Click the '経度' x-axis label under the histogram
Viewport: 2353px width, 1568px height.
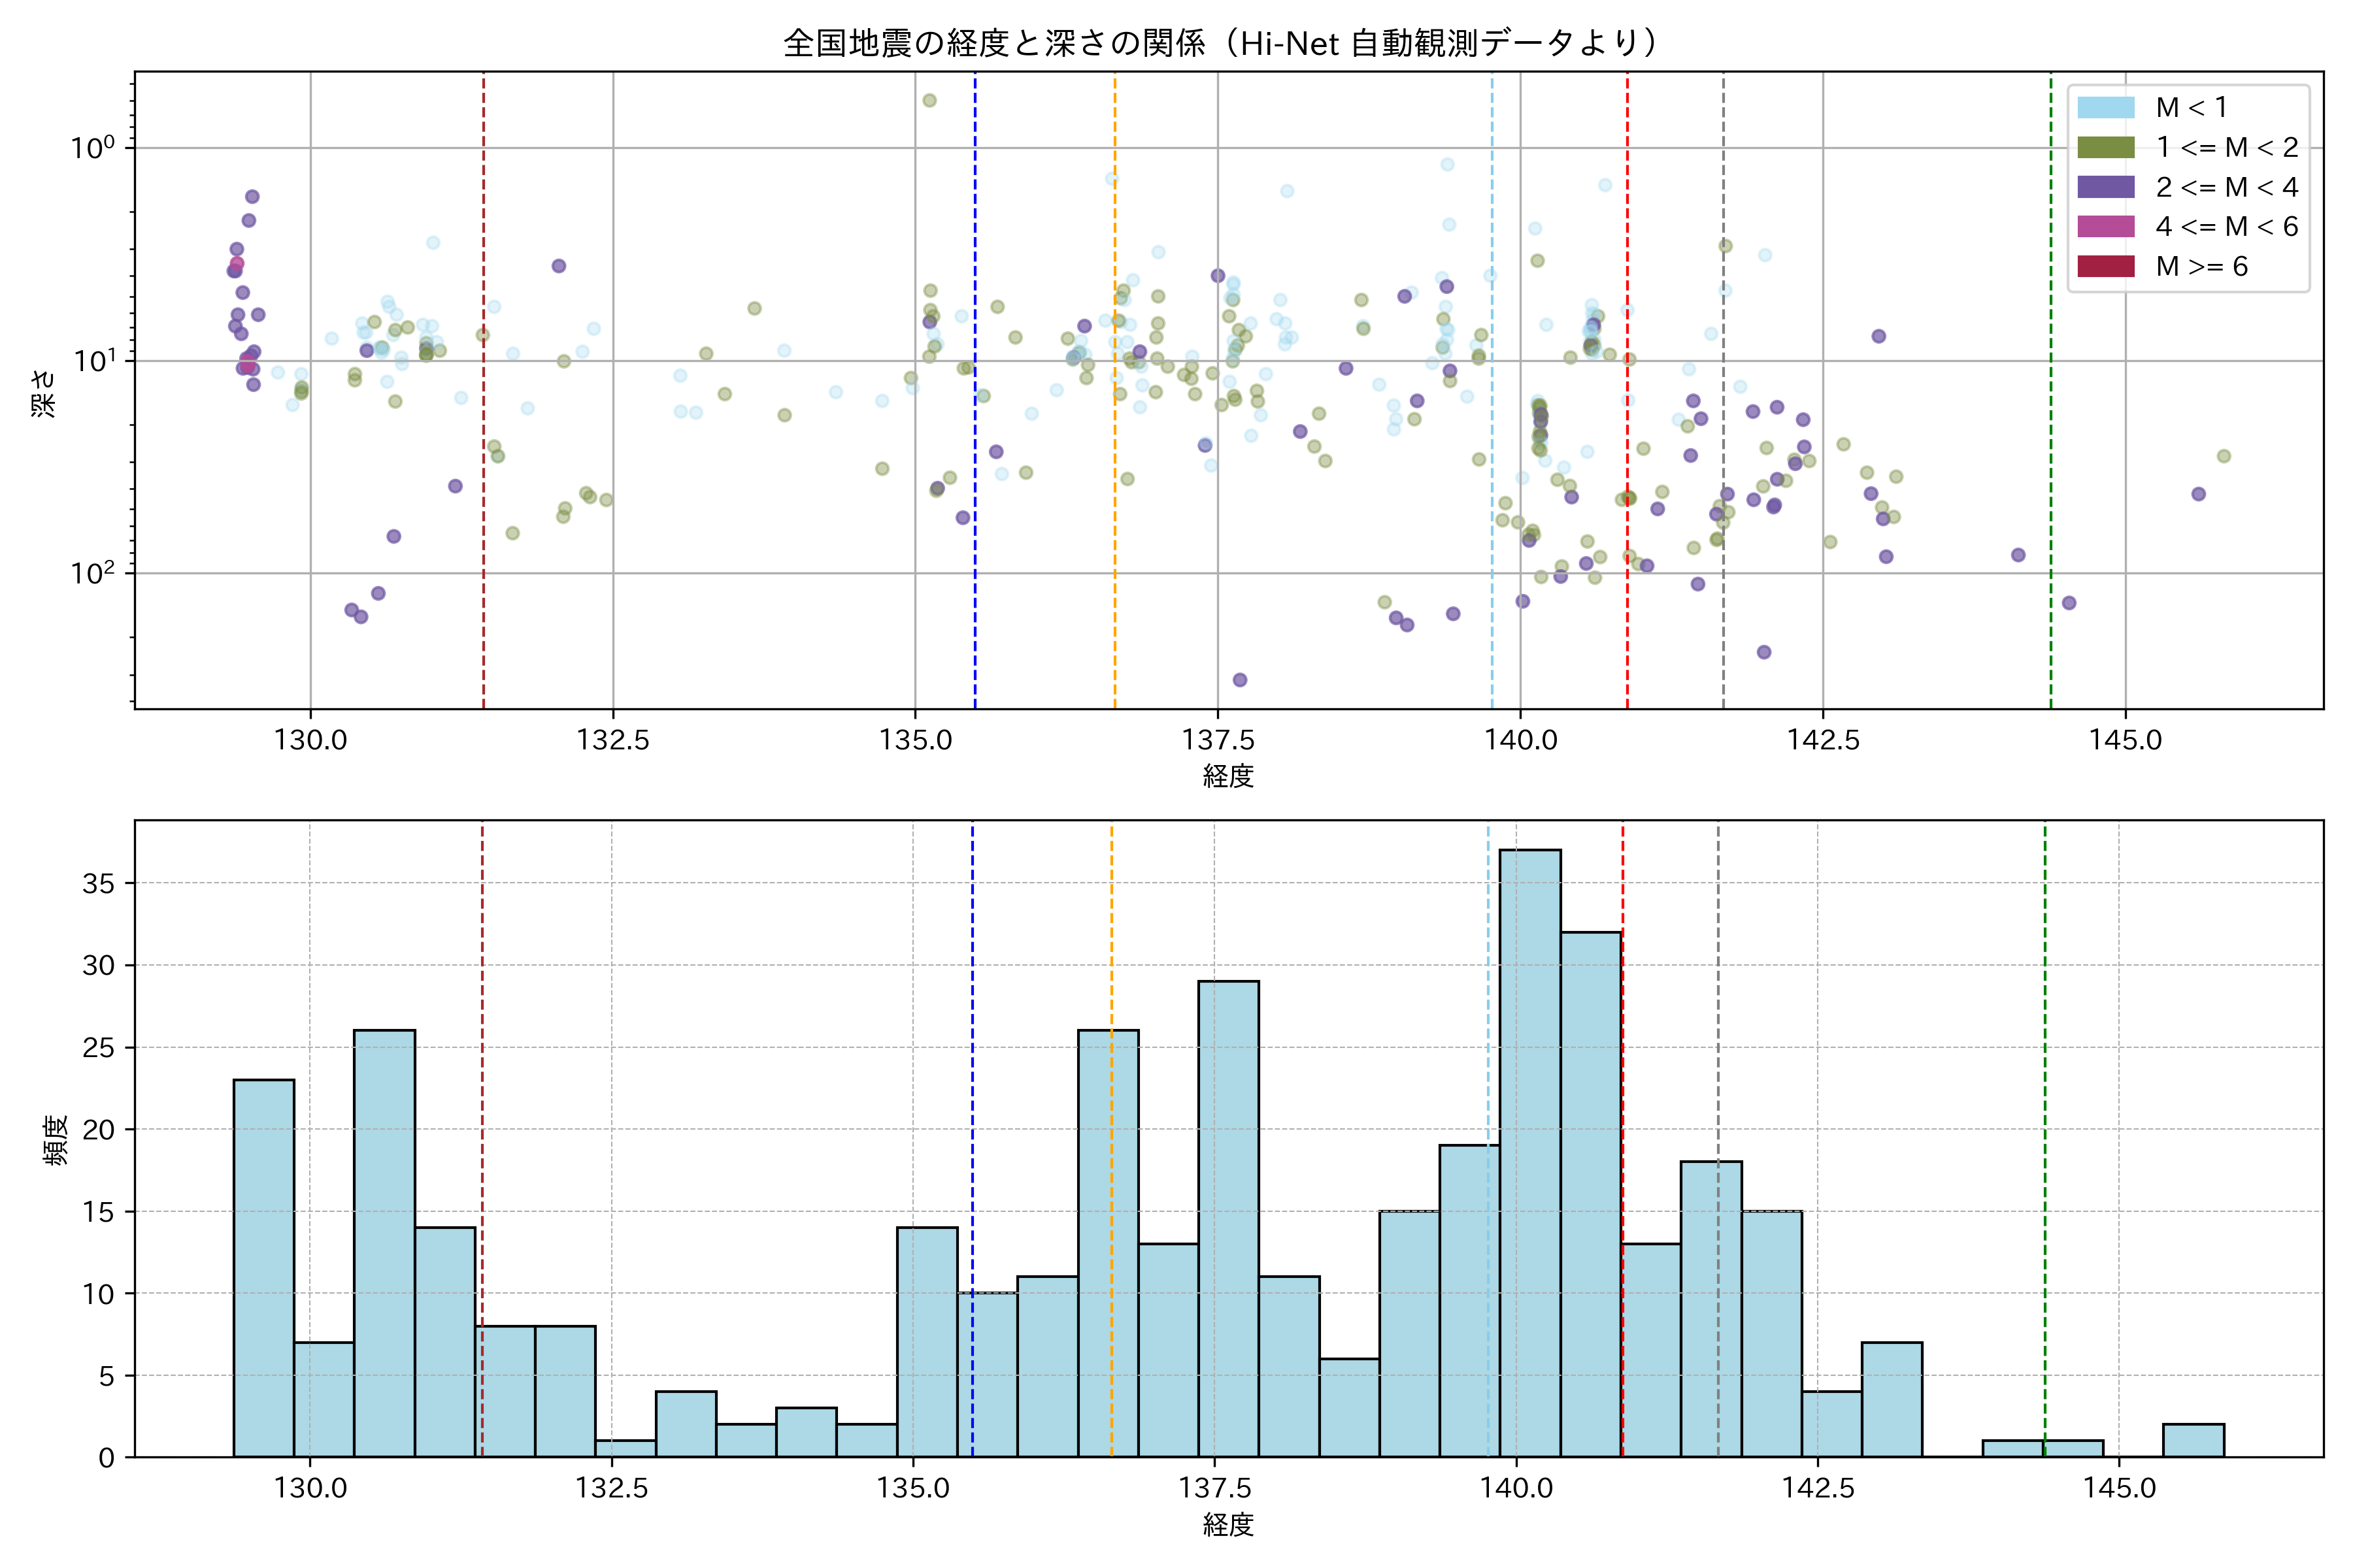click(x=1227, y=1524)
